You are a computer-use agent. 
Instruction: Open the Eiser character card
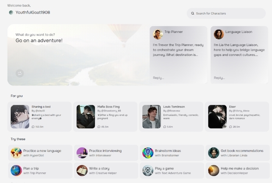pyautogui.click(x=237, y=116)
